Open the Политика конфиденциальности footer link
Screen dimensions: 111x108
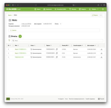(x=76, y=99)
